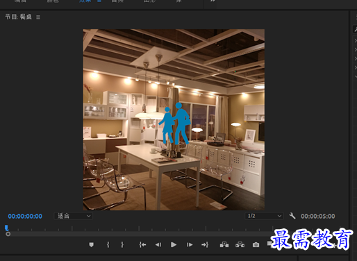Screen dimensions: 357x261
Task: Click the Add Marker button
Action: [x=92, y=244]
